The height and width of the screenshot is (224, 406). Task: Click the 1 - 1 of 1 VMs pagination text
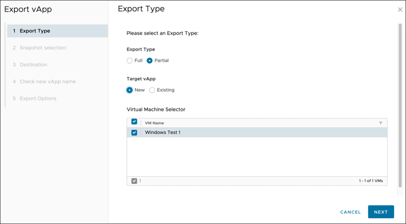click(371, 181)
